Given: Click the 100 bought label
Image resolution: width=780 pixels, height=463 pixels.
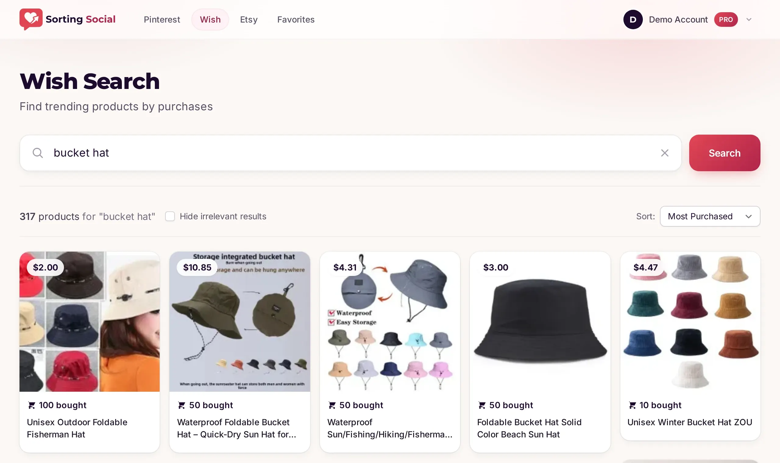Looking at the screenshot, I should tap(62, 405).
